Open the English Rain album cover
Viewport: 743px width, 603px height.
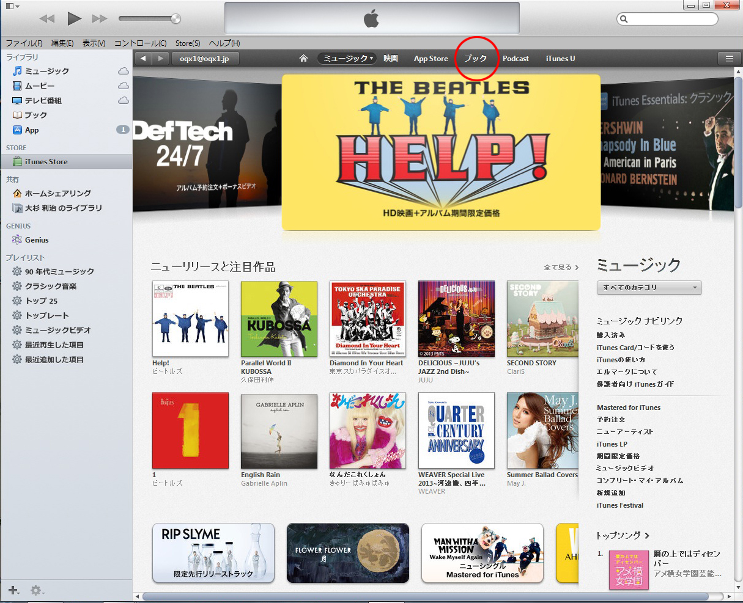pos(279,431)
